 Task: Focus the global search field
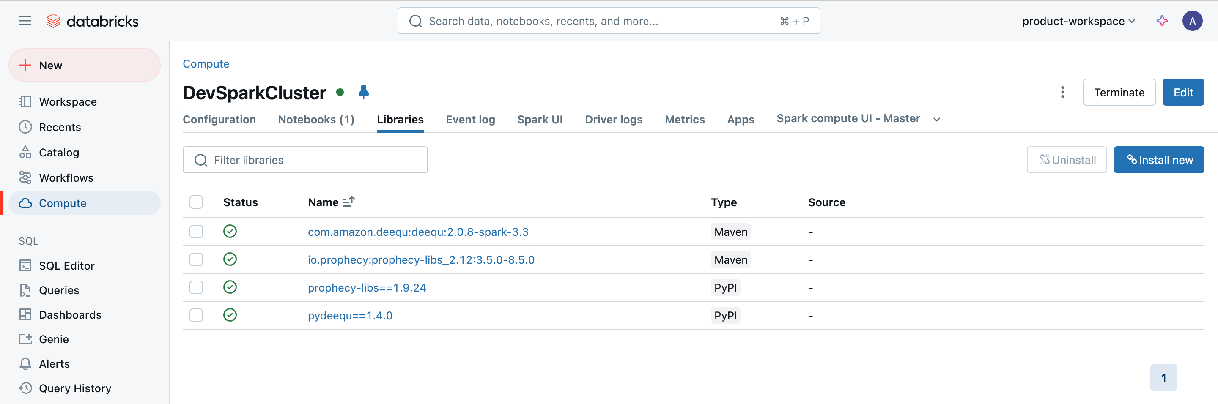point(609,21)
